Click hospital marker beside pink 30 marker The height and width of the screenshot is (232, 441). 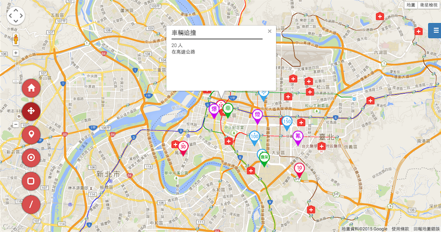tap(175, 145)
